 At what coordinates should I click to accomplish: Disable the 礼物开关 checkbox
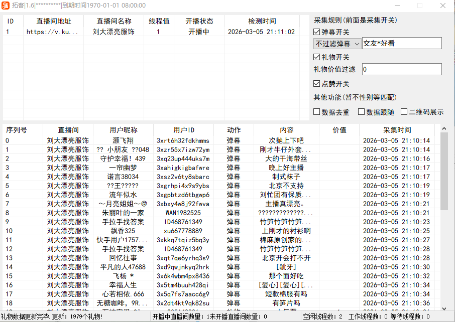(x=316, y=57)
